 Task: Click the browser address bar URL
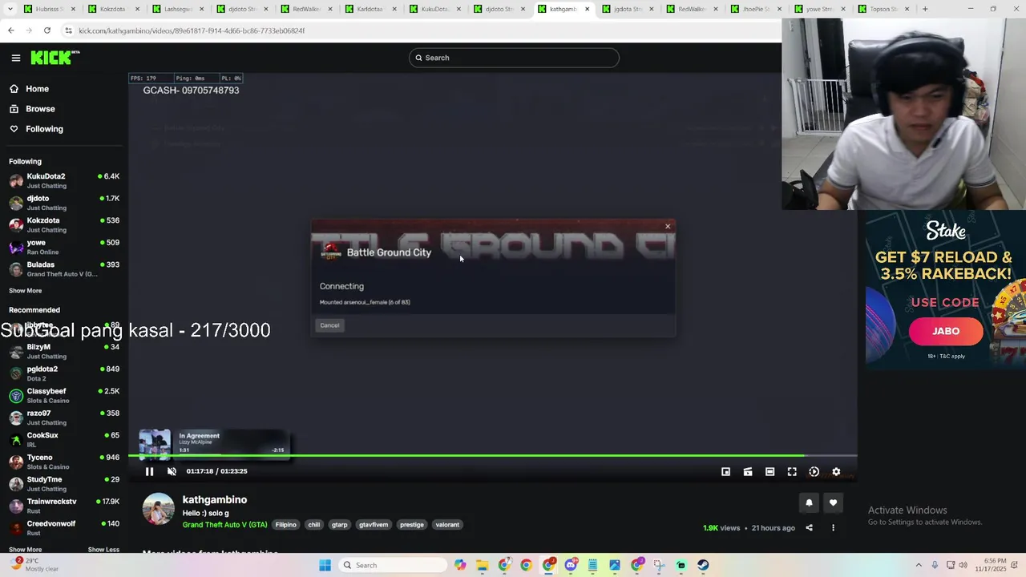(x=192, y=30)
